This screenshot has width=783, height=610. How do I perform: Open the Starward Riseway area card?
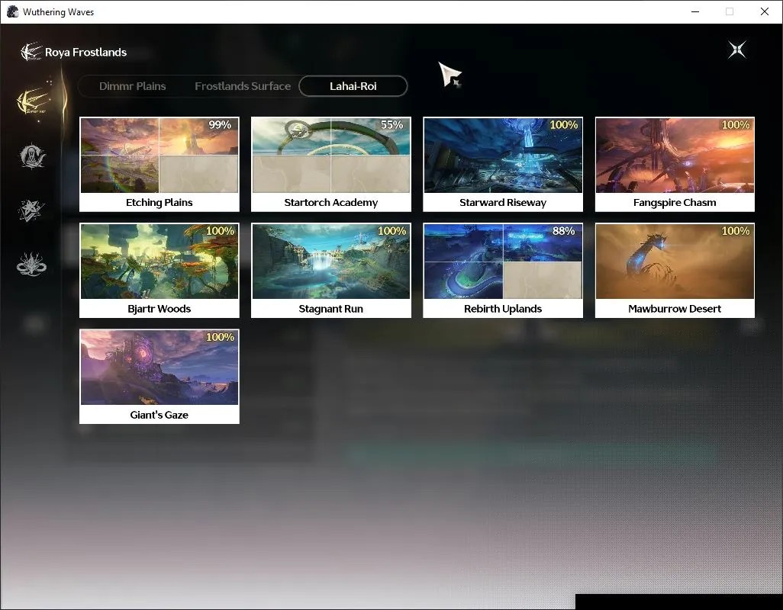point(503,164)
